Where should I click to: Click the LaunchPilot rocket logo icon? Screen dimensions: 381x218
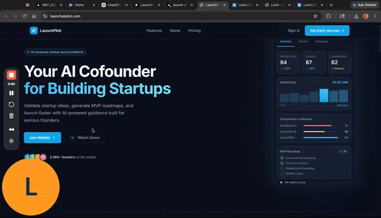[33, 30]
